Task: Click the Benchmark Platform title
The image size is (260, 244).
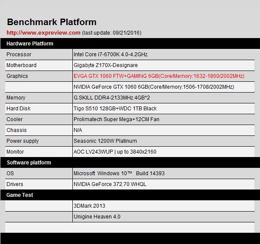Action: (x=52, y=22)
